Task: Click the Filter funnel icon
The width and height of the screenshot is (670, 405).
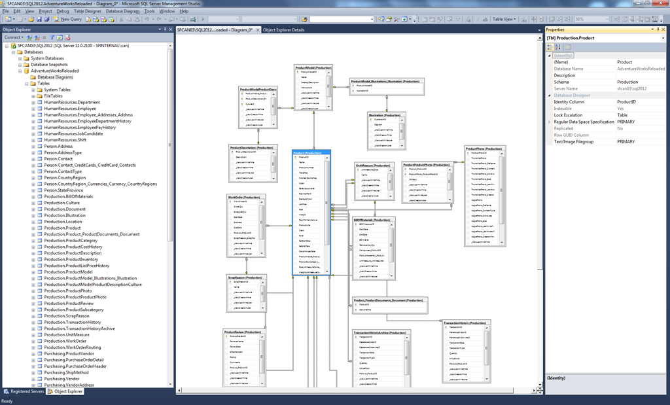Action: [52, 37]
